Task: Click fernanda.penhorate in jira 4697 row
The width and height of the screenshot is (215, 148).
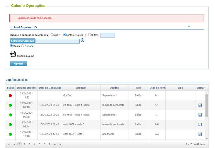Action: point(113,105)
